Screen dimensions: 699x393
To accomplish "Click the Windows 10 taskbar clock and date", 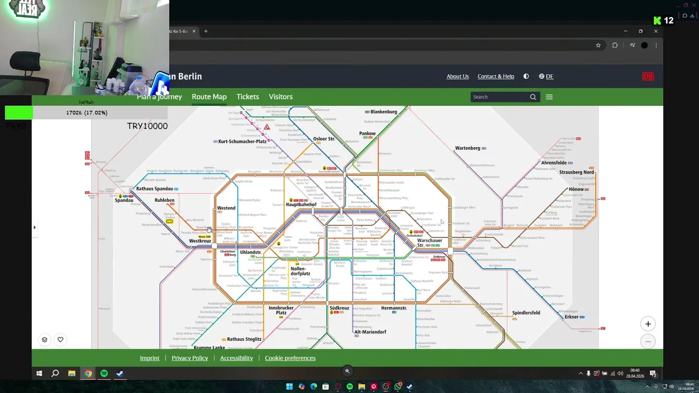I will [635, 373].
